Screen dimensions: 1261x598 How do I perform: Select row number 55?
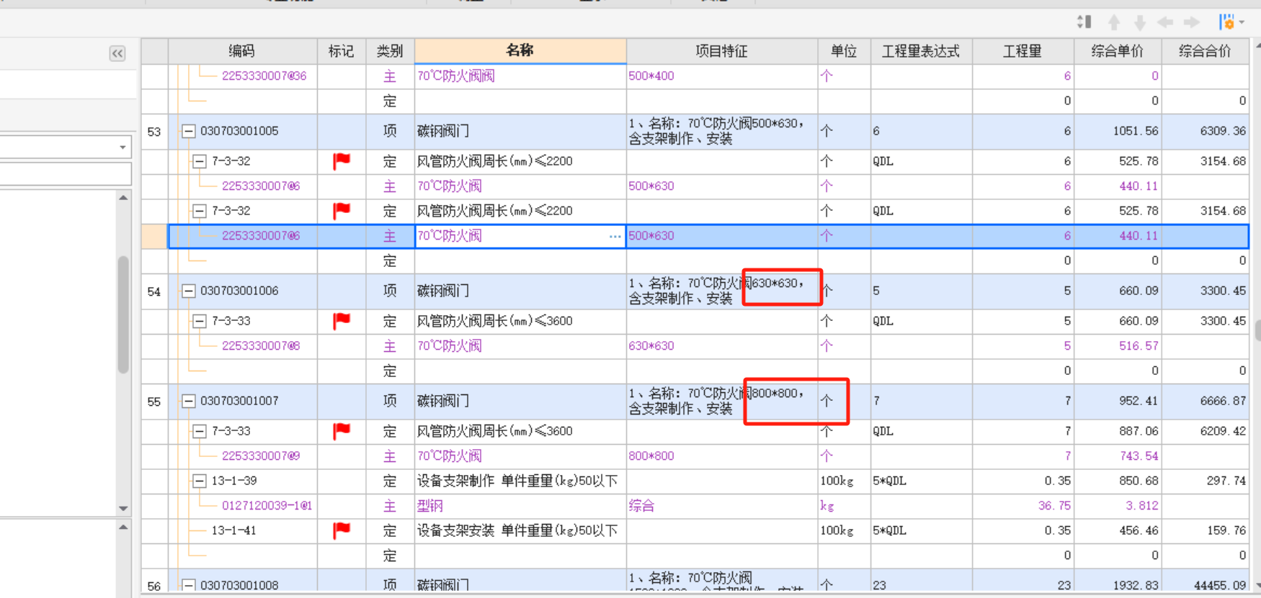(154, 402)
